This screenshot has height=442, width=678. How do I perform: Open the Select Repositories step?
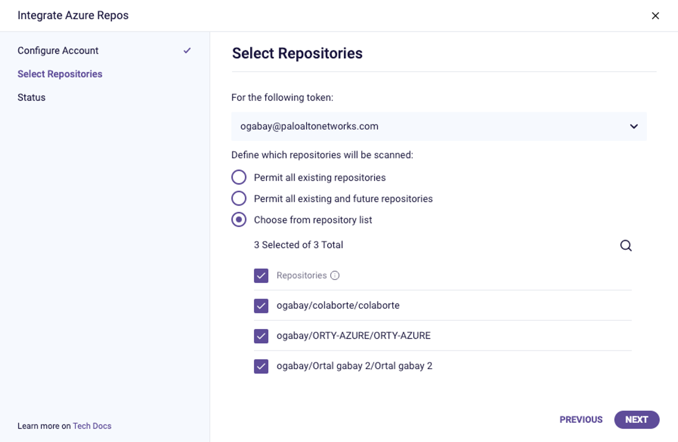[x=60, y=74]
